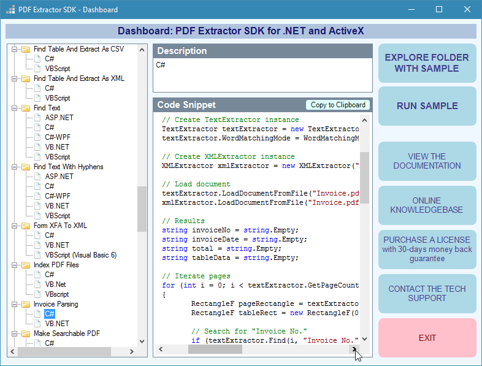Screen dimensions: 482x366
Task: Run the selected sample
Action: [427, 106]
